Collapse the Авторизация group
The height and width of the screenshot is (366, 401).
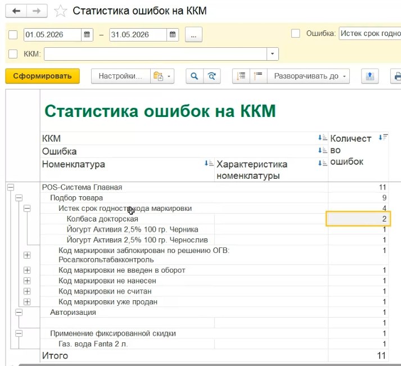pyautogui.click(x=19, y=313)
